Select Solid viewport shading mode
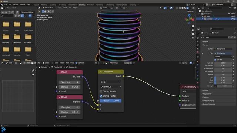 coord(183,8)
